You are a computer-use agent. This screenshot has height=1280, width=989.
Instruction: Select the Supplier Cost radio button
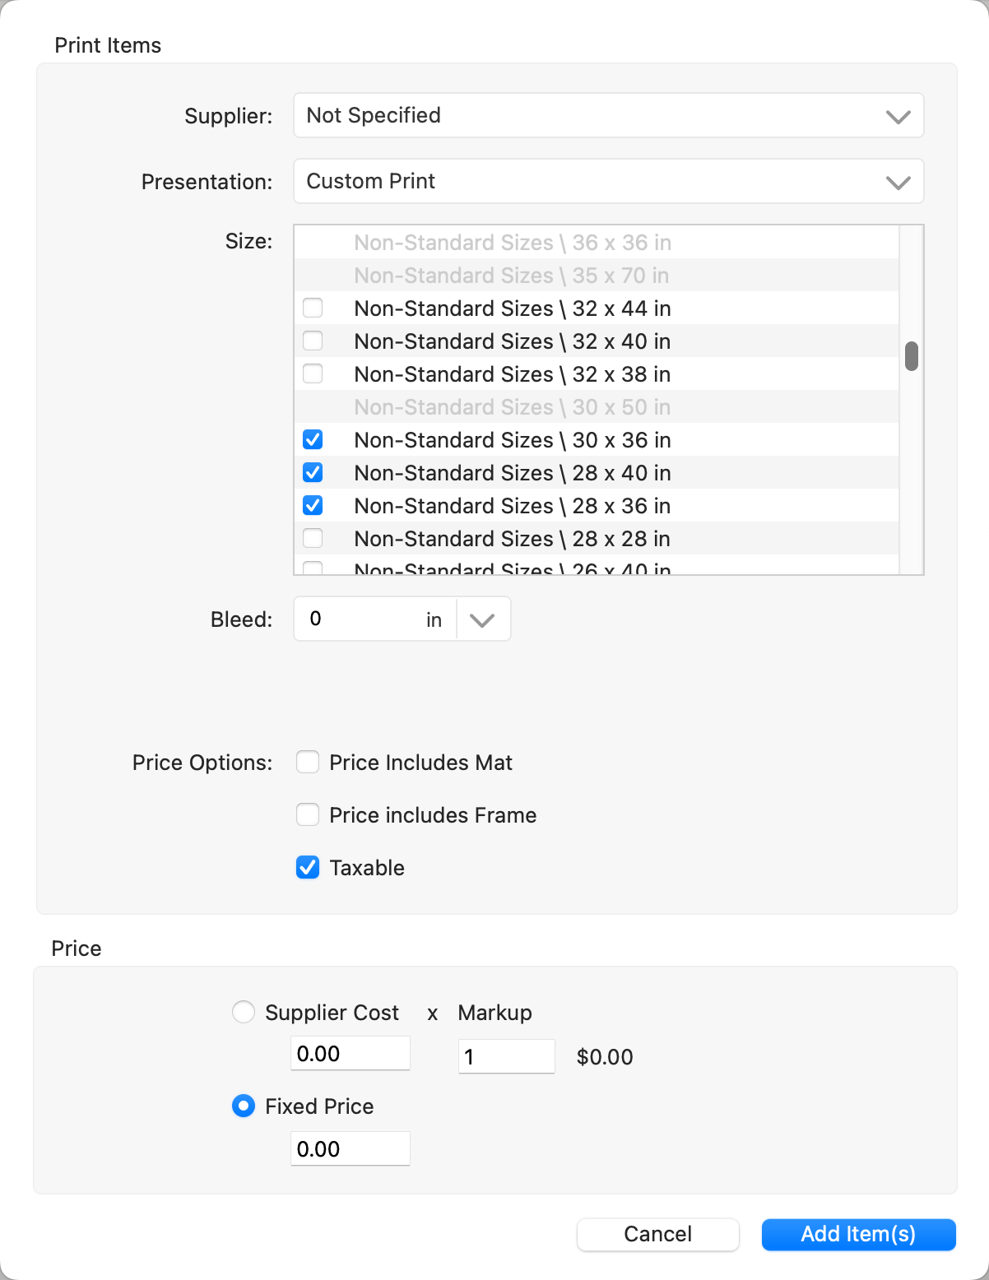click(244, 1012)
